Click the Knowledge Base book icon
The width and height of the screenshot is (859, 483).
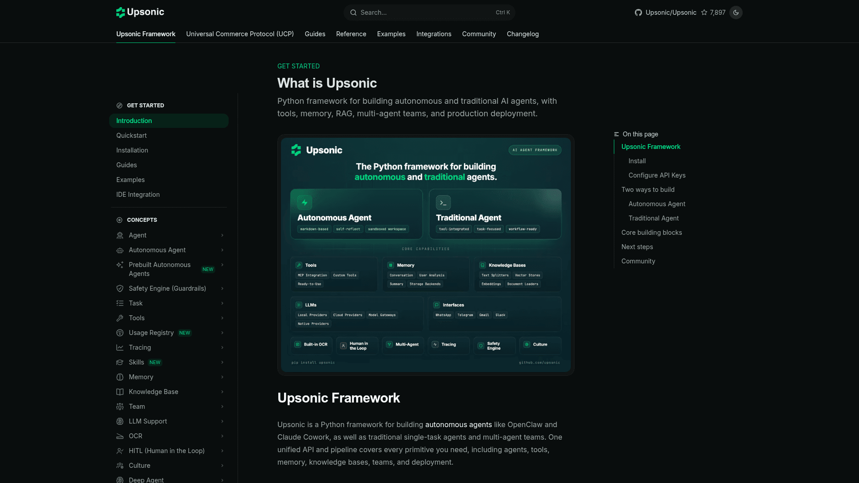(120, 392)
